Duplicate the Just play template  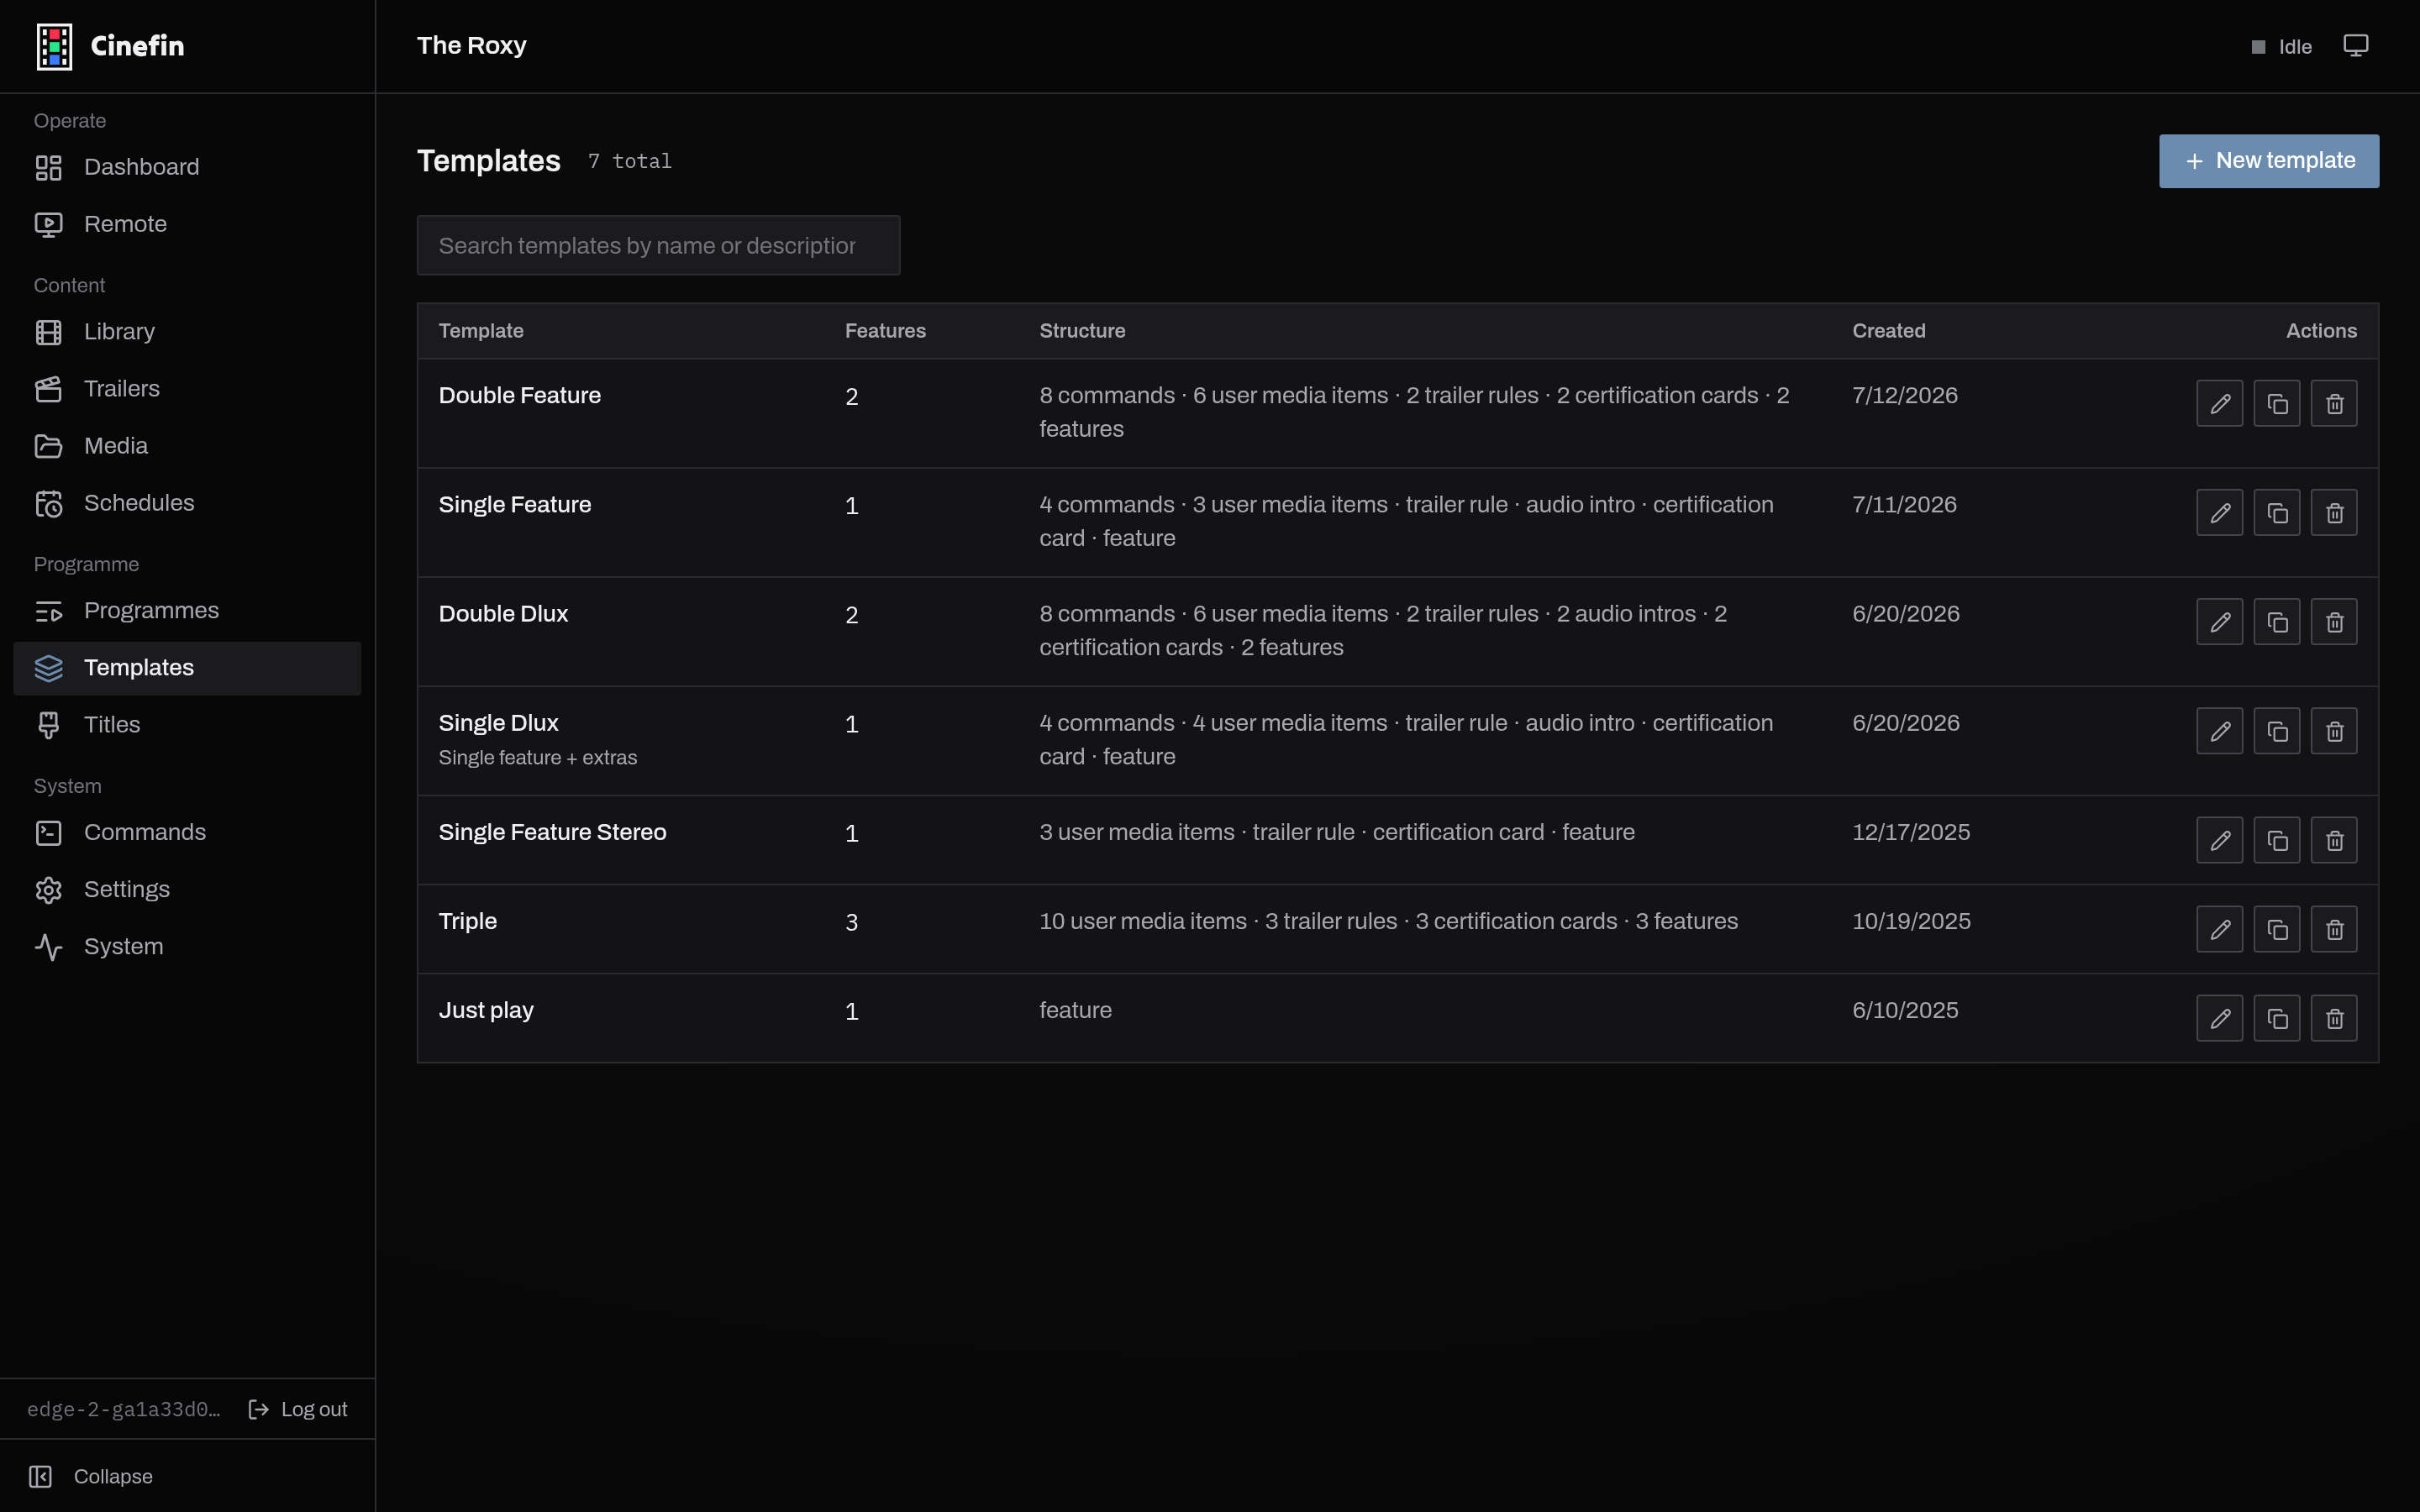click(2277, 1017)
